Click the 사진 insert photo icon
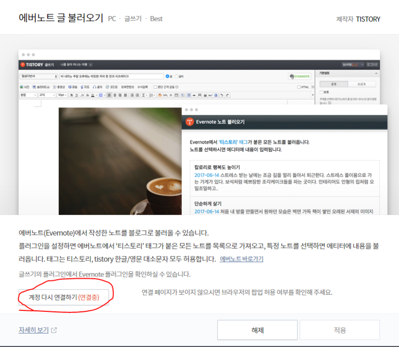Image resolution: width=399 pixels, height=347 pixels. pos(25,87)
